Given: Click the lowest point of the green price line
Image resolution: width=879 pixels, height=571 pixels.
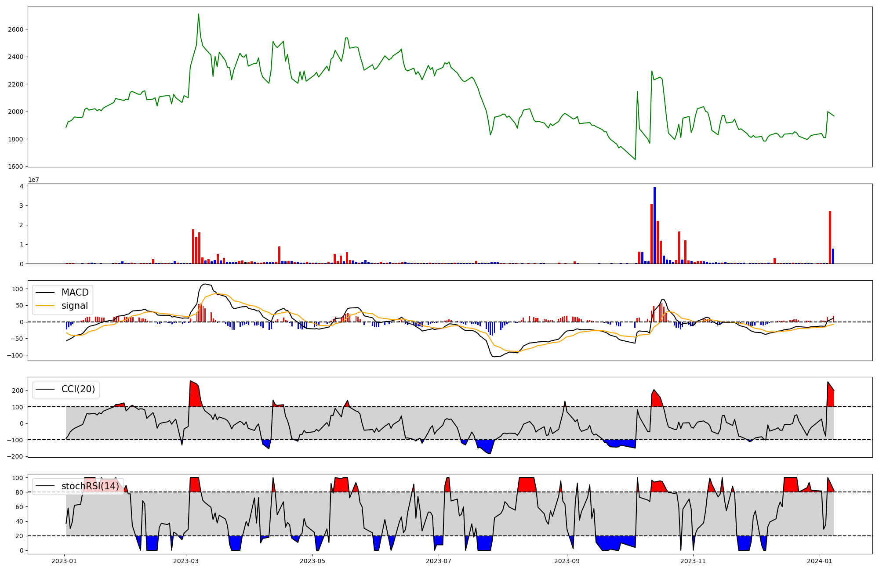Looking at the screenshot, I should pyautogui.click(x=635, y=159).
